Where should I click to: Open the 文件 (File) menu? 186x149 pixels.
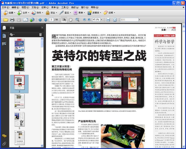pos(5,7)
